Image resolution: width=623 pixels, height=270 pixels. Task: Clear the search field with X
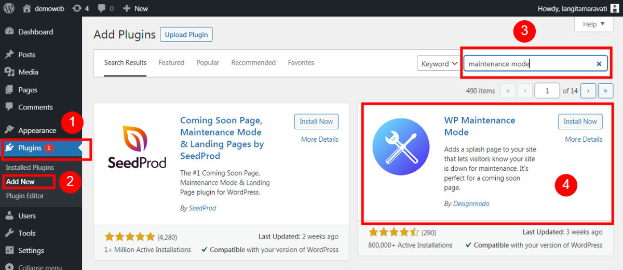click(x=599, y=64)
